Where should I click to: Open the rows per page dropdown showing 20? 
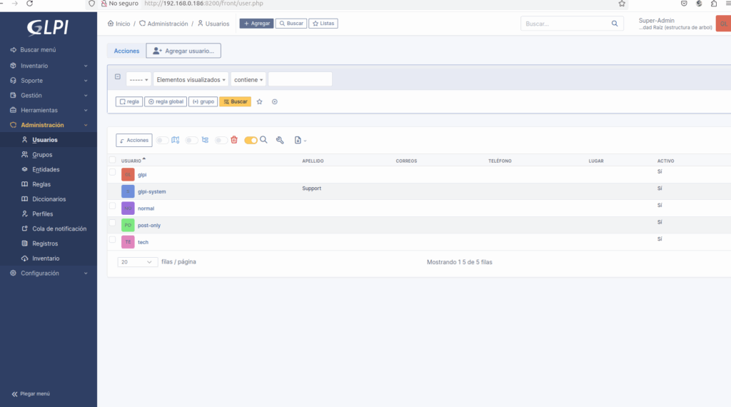[x=138, y=262]
